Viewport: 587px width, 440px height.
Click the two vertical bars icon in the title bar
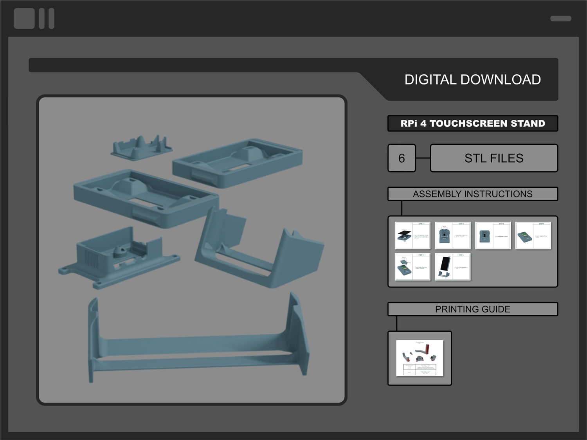pyautogui.click(x=47, y=18)
